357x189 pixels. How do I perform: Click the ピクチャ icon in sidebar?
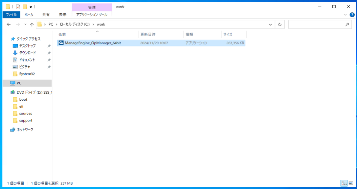15,67
